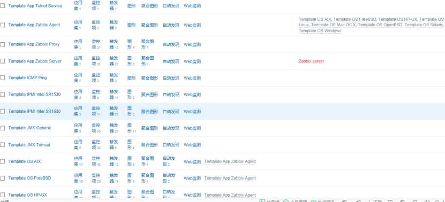Open Web监测 for Template App Telnet Service
The image size is (445, 202).
tap(192, 6)
